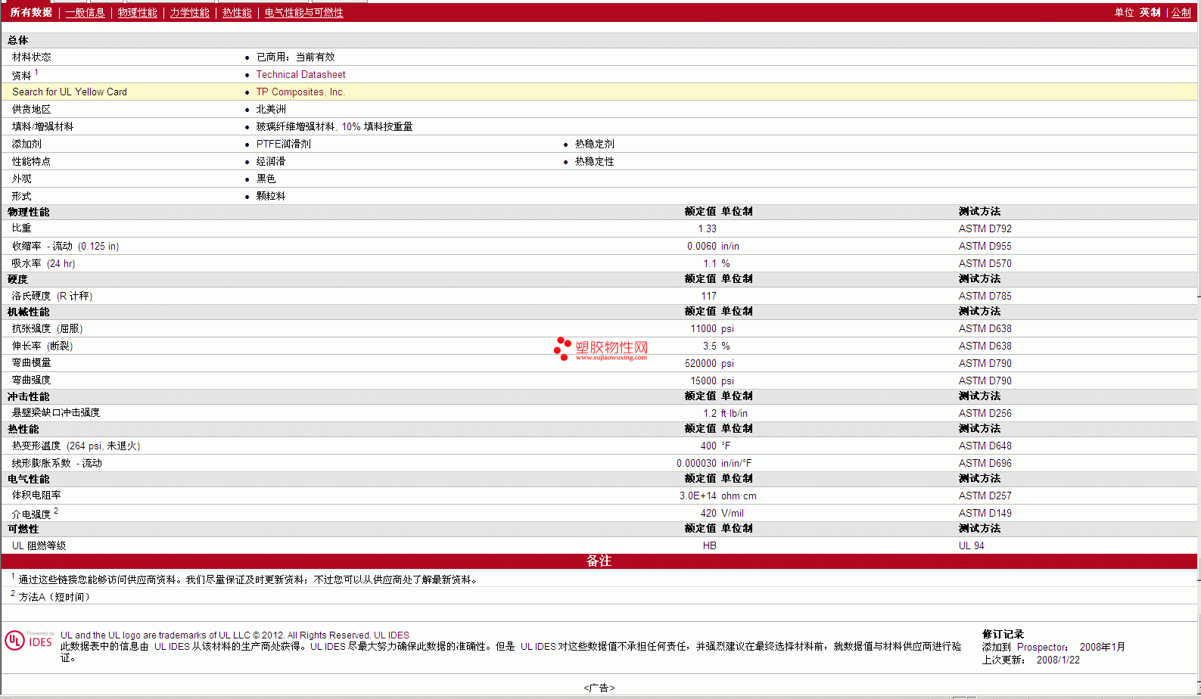The image size is (1201, 699).
Task: Click the ASTM D570 test method
Action: click(x=985, y=263)
